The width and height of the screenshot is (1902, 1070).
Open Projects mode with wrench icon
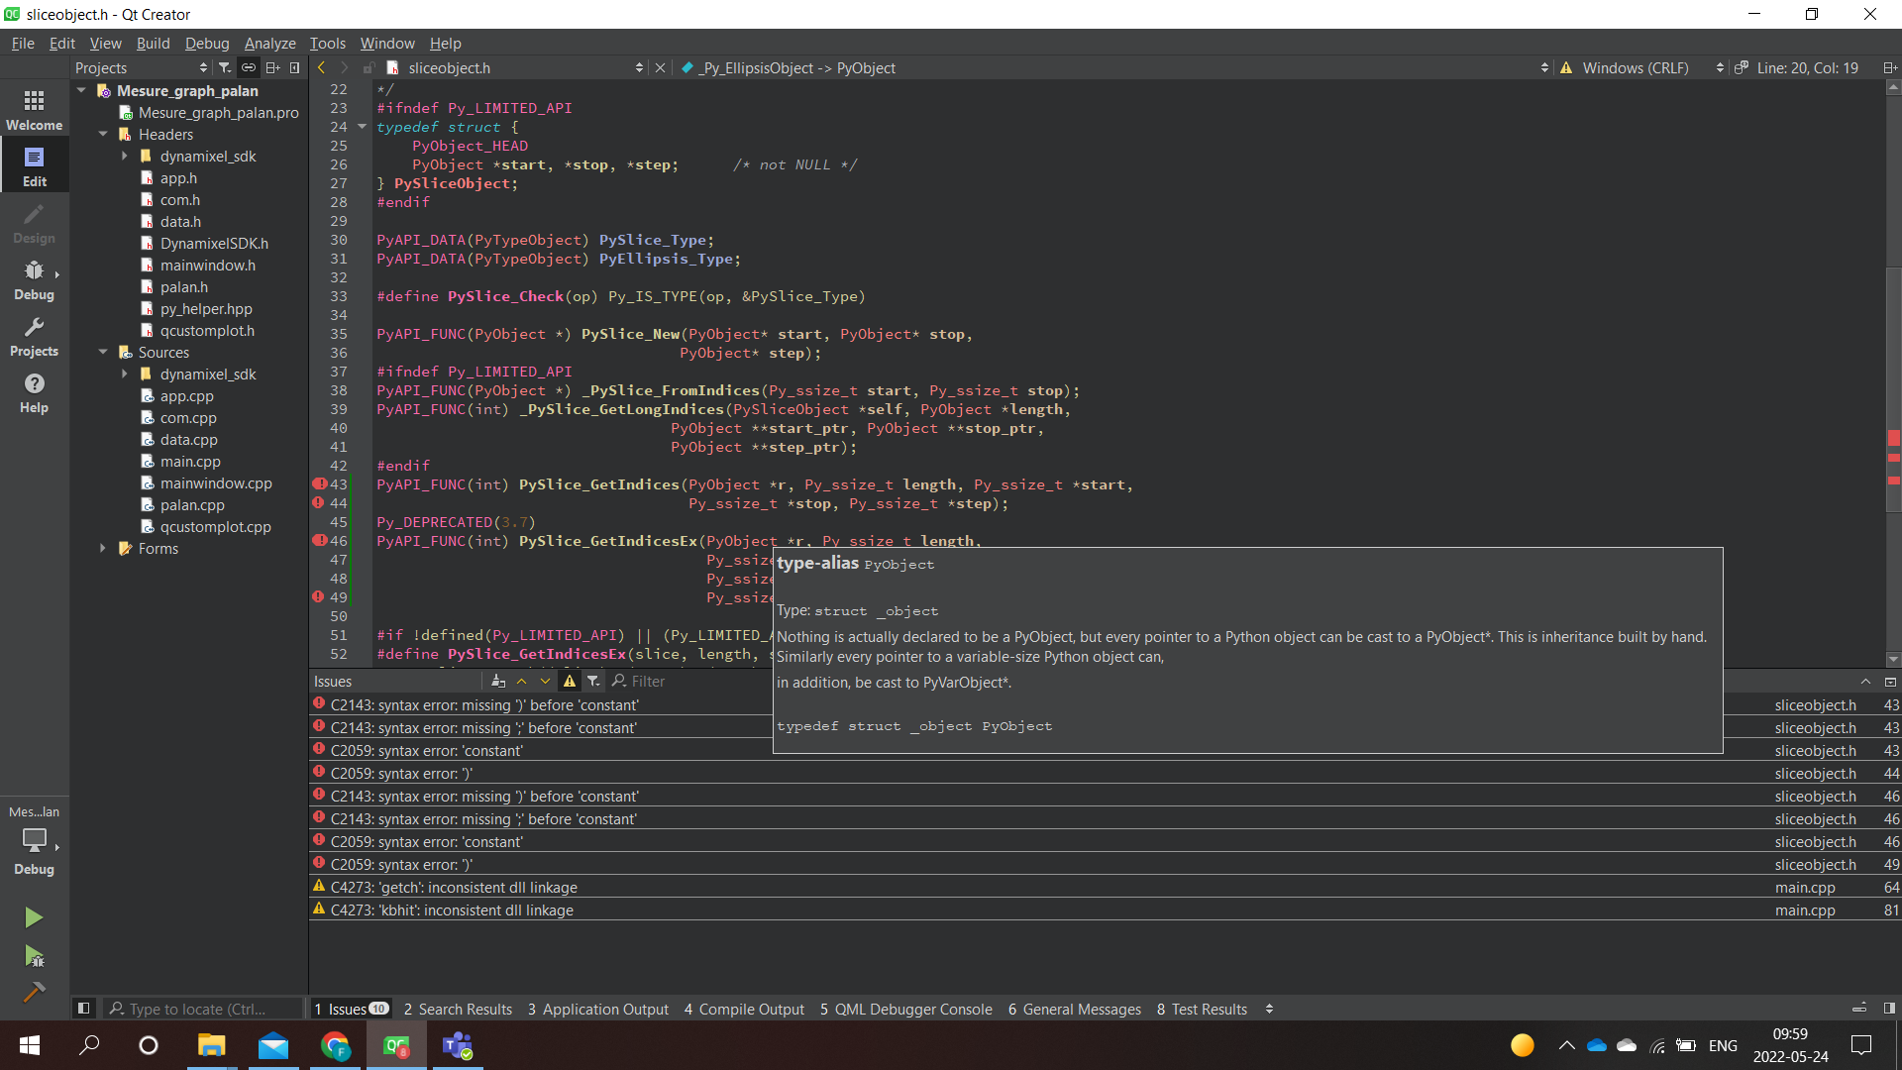click(34, 336)
